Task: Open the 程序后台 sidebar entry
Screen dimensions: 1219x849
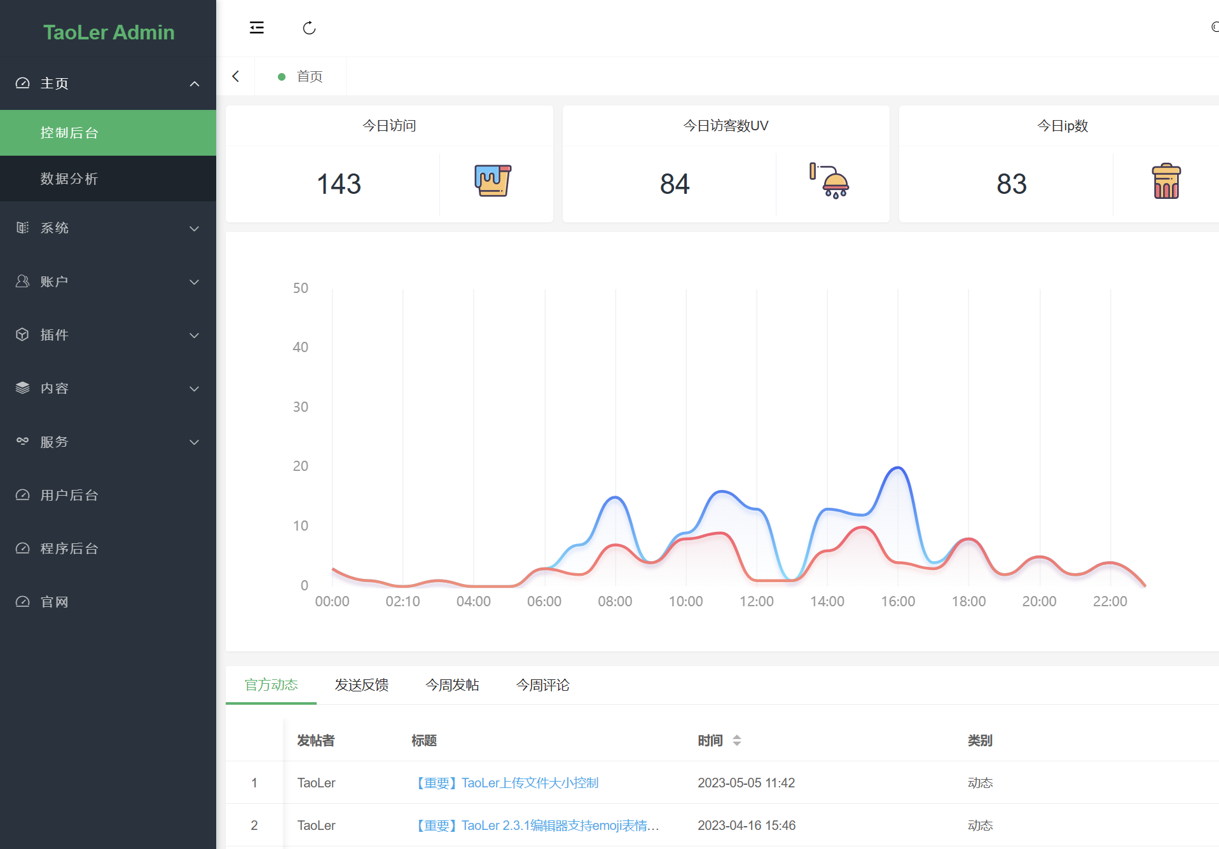Action: [x=108, y=548]
